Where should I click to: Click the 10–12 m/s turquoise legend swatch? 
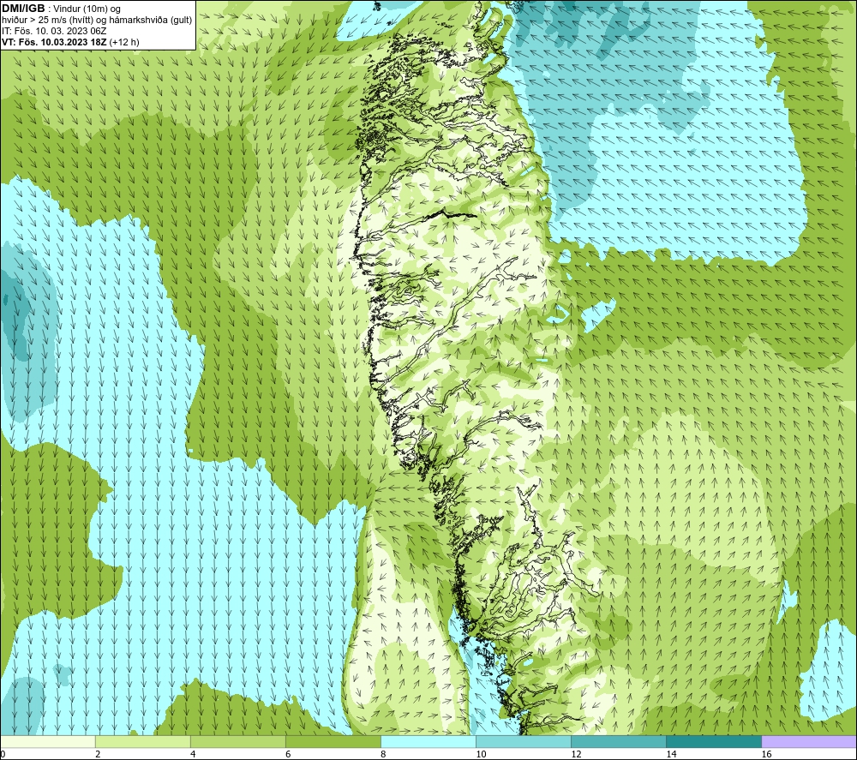coord(523,742)
